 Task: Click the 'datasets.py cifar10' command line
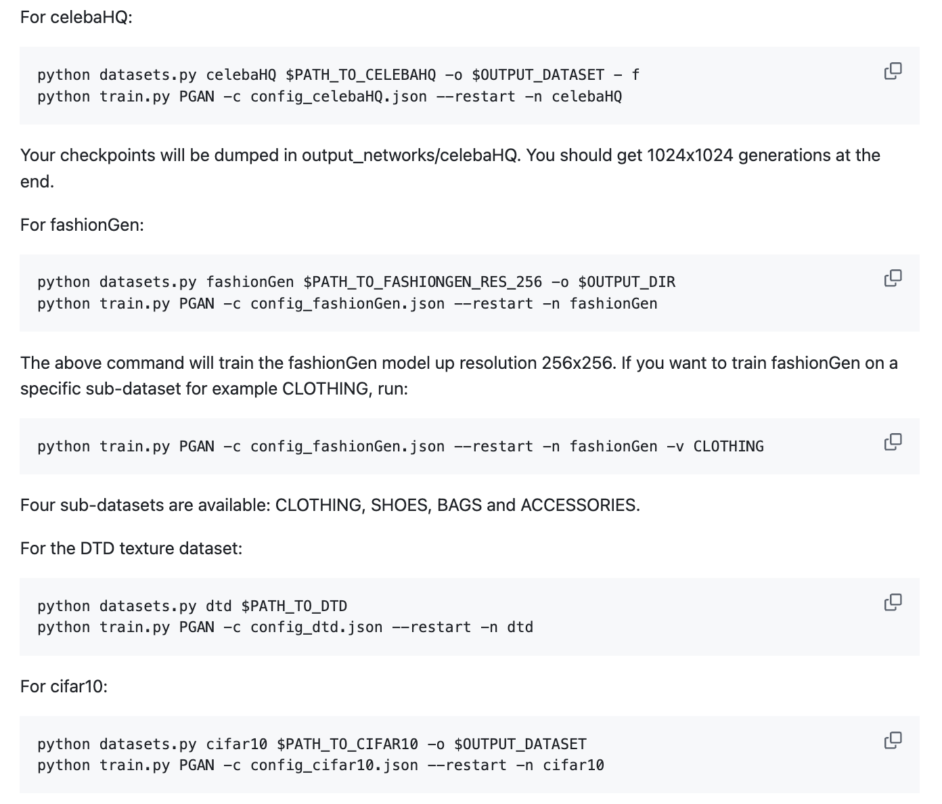[x=312, y=744]
